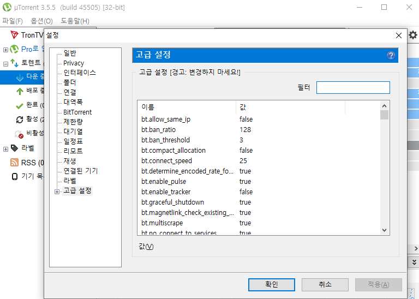Click the orange RSS feed icon
419x299 pixels.
[x=14, y=162]
